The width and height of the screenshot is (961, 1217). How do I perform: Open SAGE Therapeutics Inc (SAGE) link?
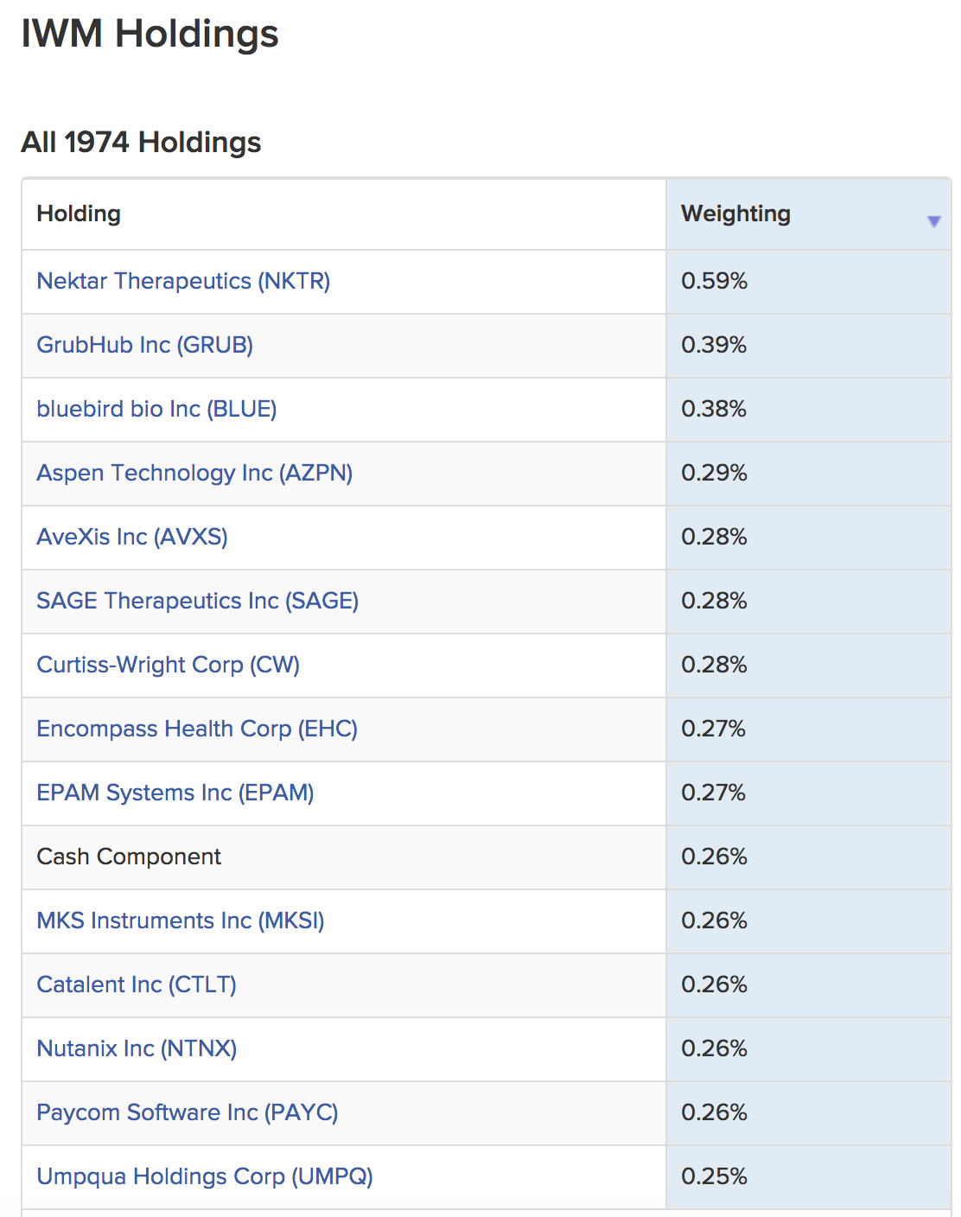click(x=197, y=601)
